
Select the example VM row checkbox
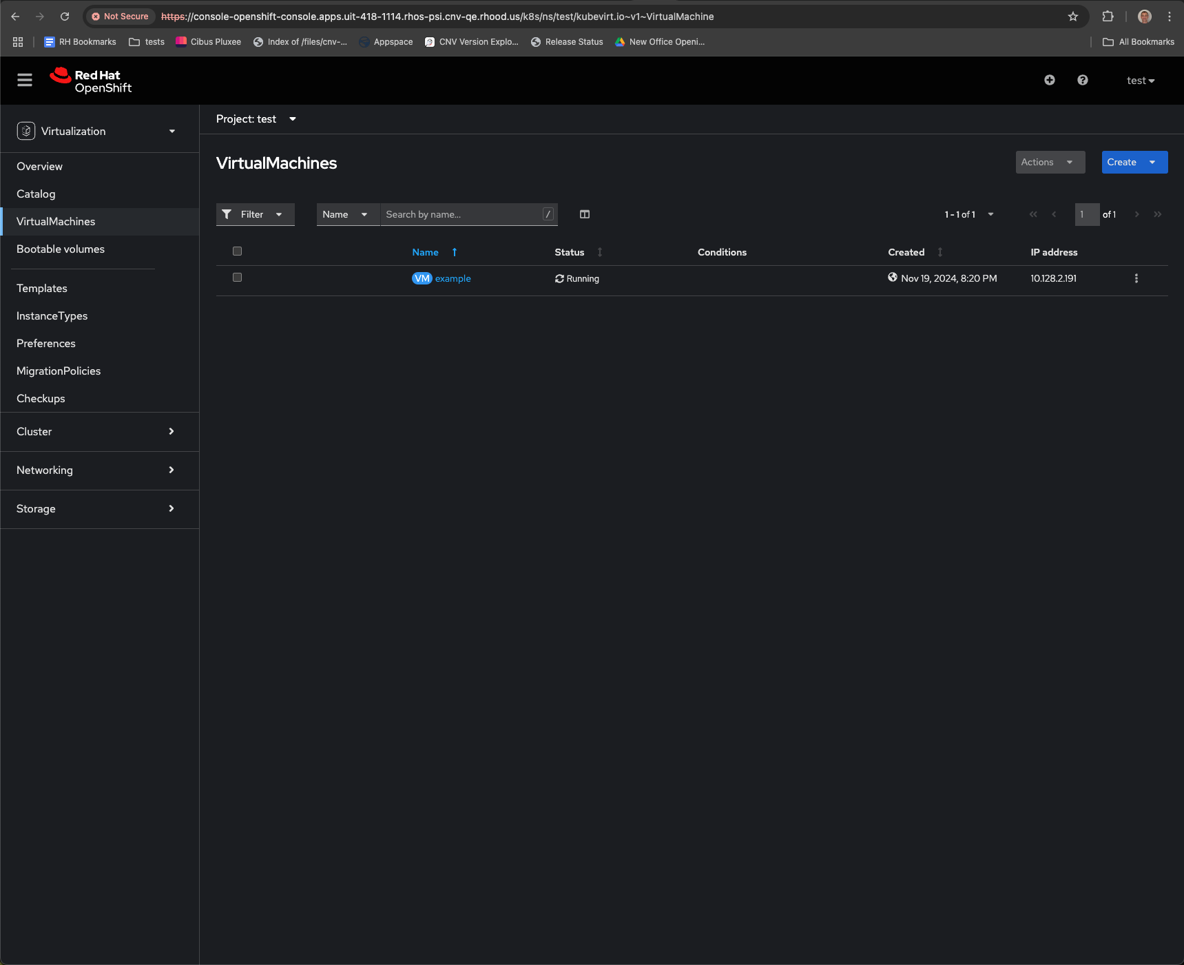coord(237,278)
